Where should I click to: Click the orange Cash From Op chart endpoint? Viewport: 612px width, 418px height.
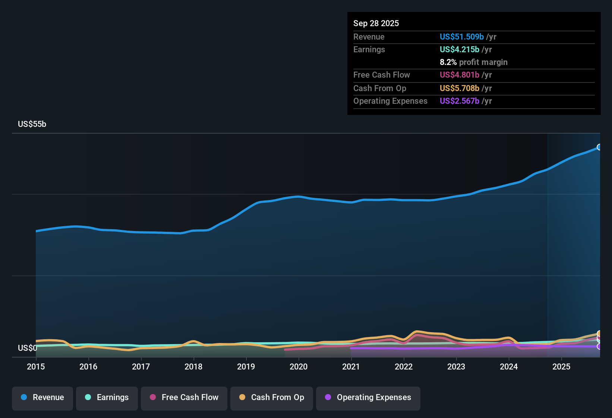599,333
